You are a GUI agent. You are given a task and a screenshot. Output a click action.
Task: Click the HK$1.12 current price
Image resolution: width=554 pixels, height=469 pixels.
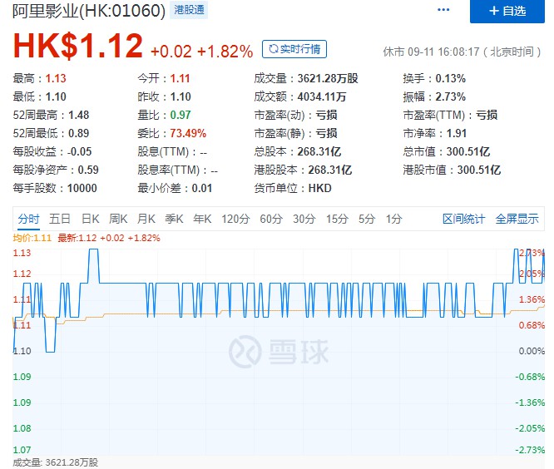[x=77, y=46]
